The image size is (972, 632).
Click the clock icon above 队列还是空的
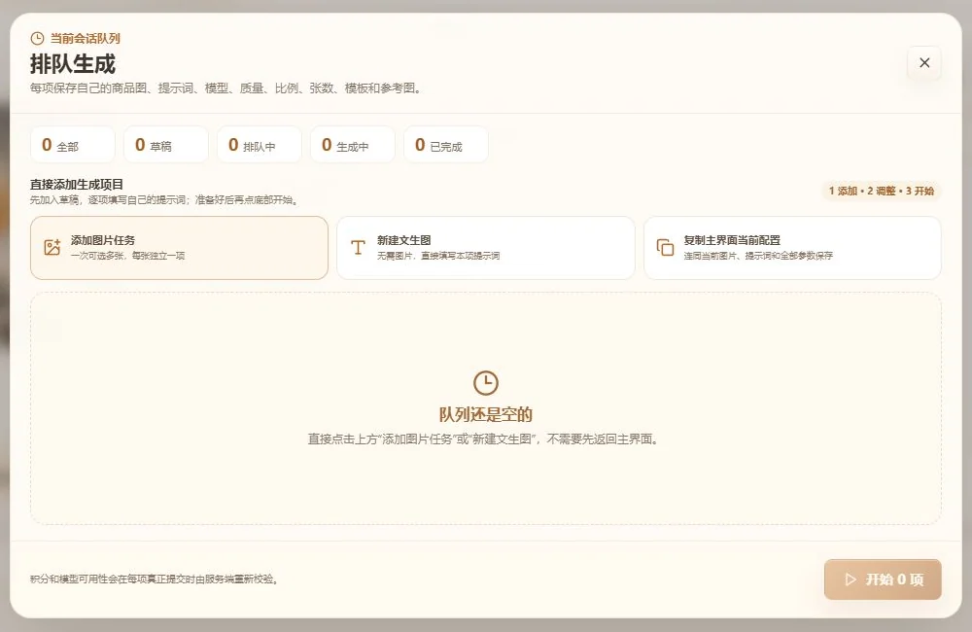point(485,383)
